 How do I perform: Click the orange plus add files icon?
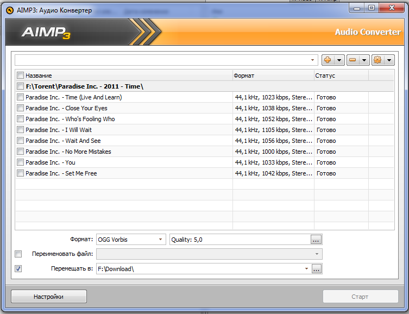328,60
